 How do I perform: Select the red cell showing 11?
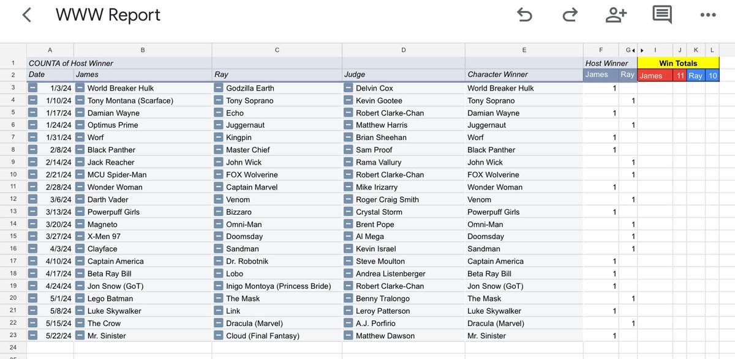tap(680, 76)
